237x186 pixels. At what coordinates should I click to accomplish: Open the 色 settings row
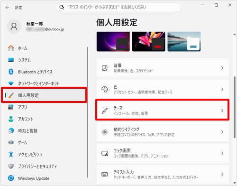[163, 89]
